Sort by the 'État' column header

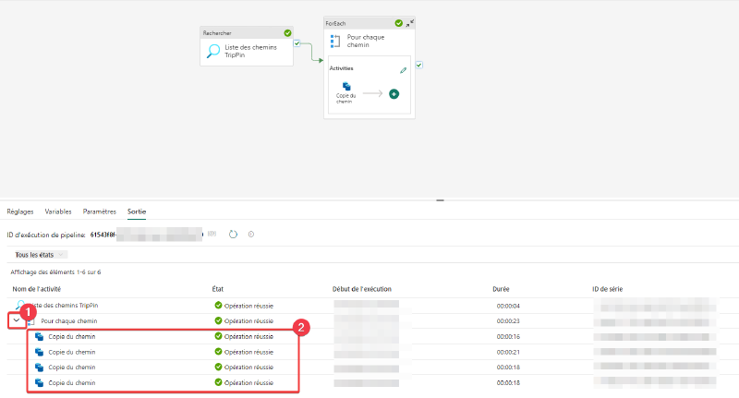218,289
